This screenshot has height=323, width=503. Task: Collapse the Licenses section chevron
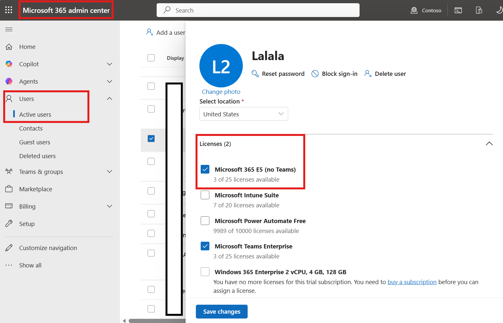tap(489, 144)
